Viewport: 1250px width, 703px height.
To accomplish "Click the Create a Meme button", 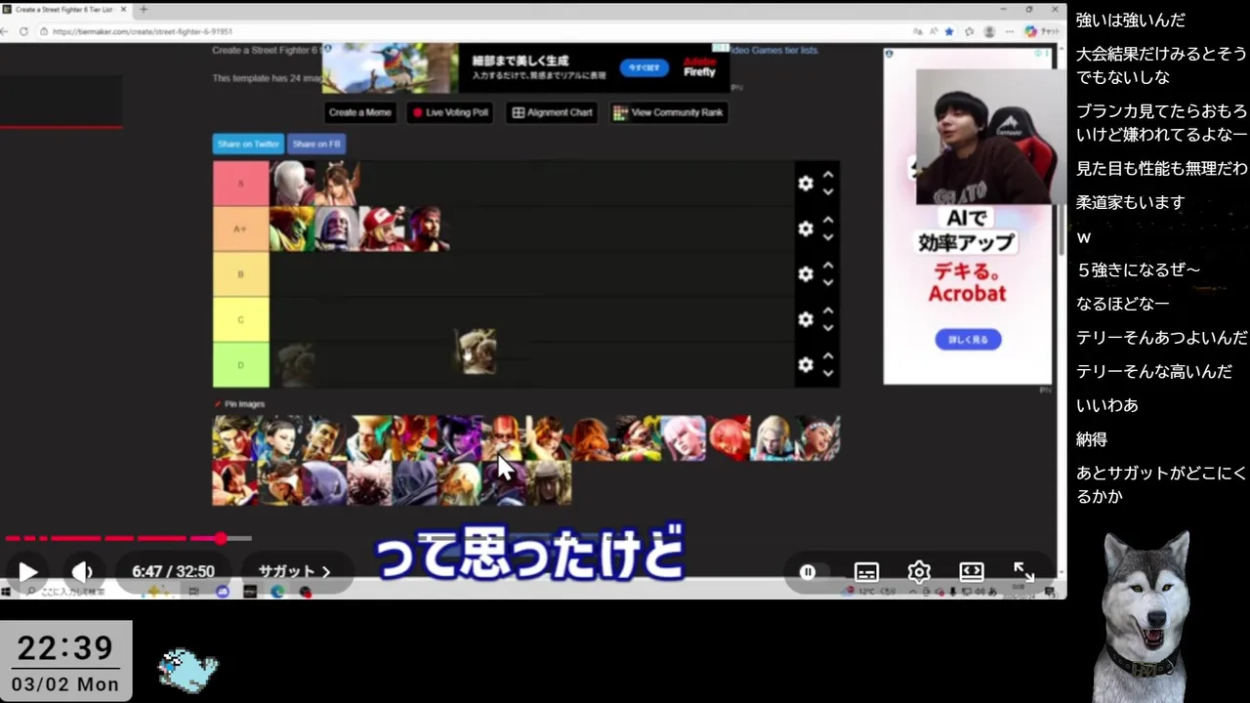I will [x=359, y=112].
